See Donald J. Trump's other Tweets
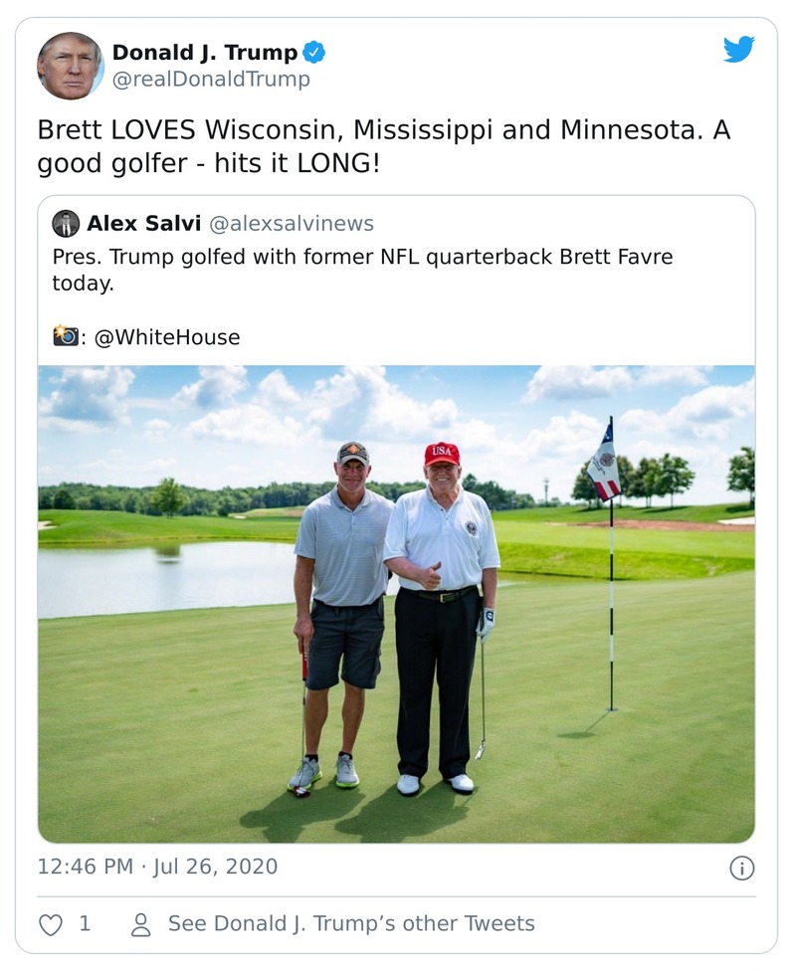Viewport: 795px width, 973px height. pos(350,924)
